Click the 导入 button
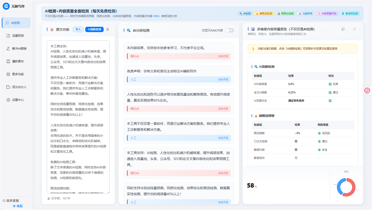The width and height of the screenshot is (372, 210). click(x=78, y=29)
